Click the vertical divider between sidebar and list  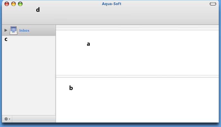56,74
